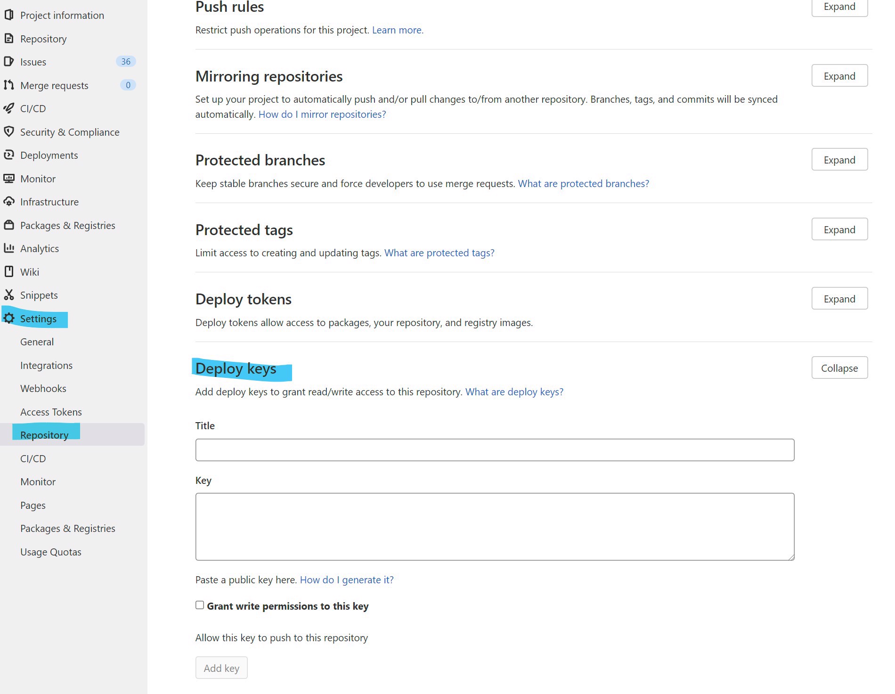The width and height of the screenshot is (895, 694).
Task: Open Security & Compliance menu
Action: click(x=70, y=132)
